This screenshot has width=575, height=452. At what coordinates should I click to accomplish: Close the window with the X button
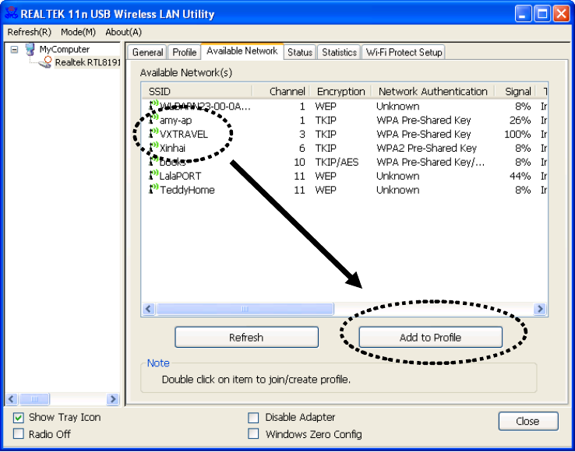tap(561, 14)
